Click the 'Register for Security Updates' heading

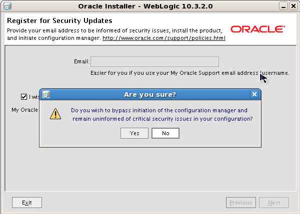pyautogui.click(x=59, y=21)
